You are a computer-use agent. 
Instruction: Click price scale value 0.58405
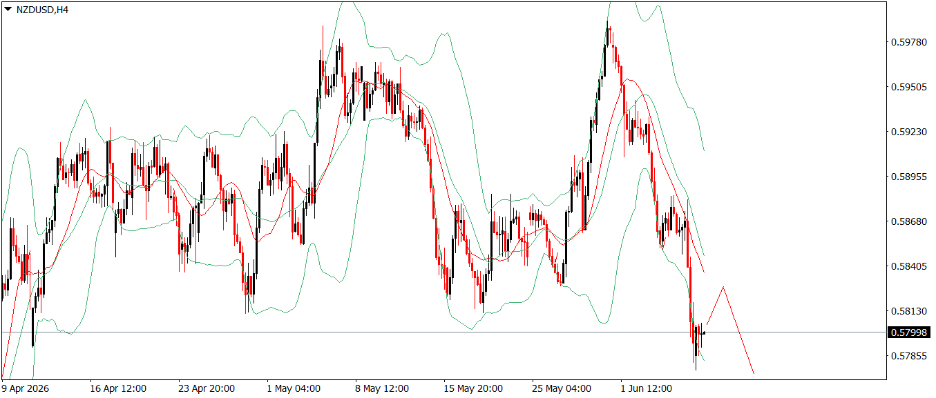click(908, 266)
